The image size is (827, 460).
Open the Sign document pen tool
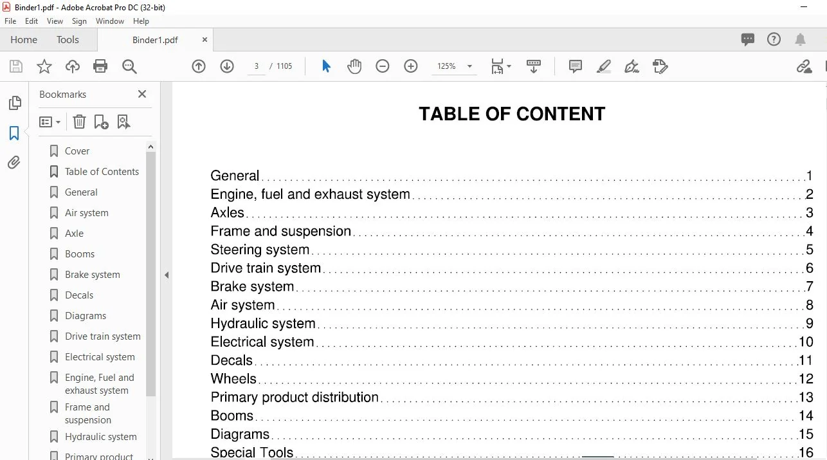(632, 66)
